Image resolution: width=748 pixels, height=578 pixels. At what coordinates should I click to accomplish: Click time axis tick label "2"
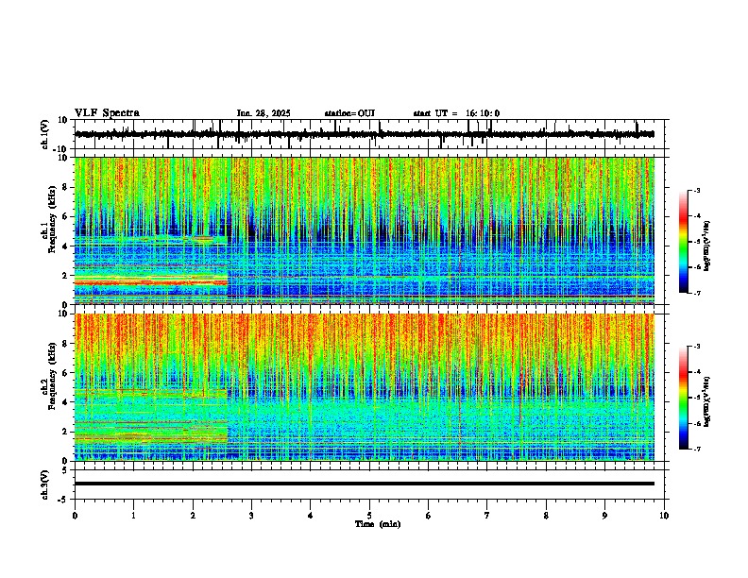click(x=193, y=516)
